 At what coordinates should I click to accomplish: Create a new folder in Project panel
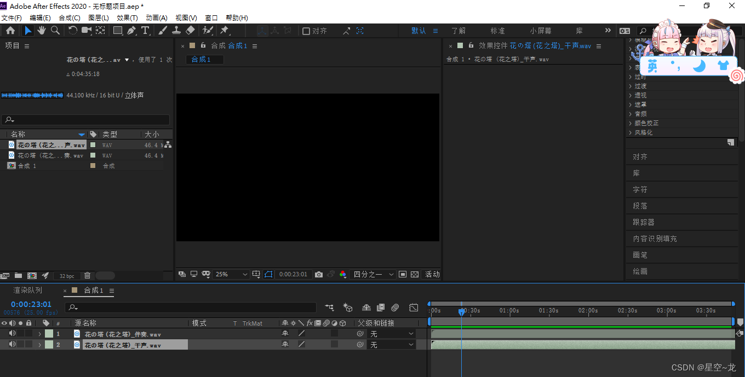click(18, 276)
